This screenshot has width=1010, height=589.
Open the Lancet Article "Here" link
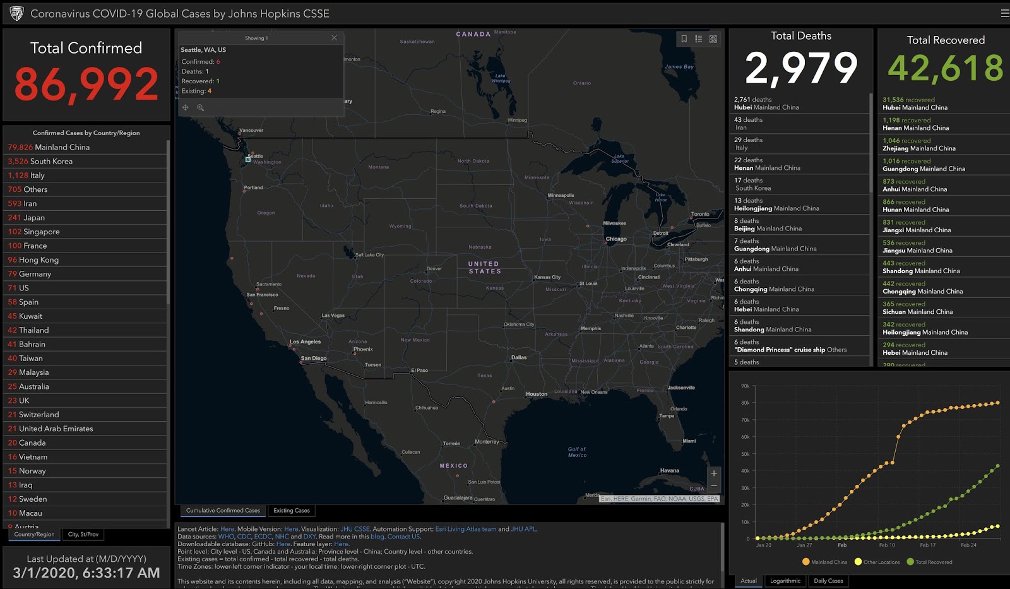227,529
